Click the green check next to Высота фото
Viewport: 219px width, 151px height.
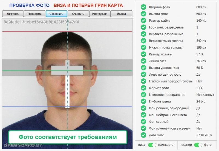click(143, 14)
